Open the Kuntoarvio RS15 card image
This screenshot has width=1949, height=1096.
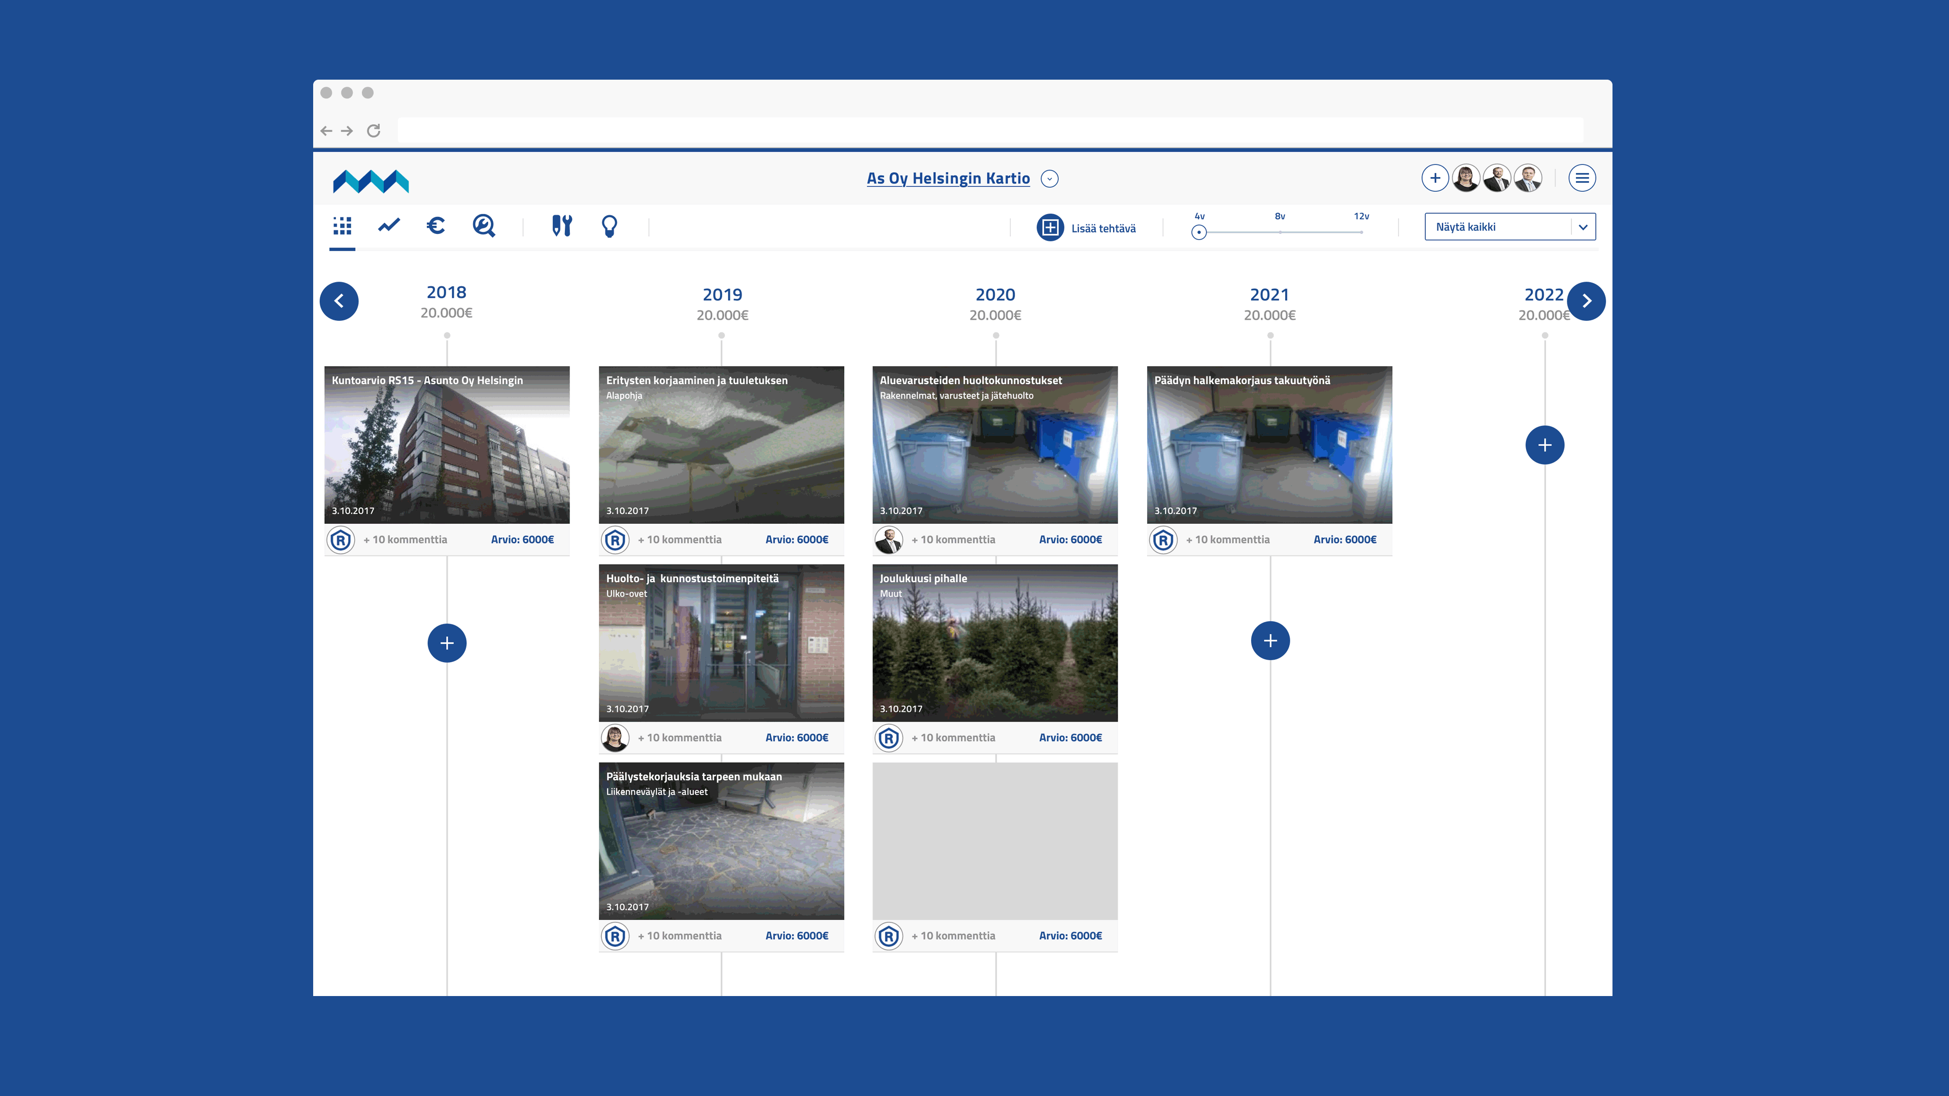pyautogui.click(x=447, y=445)
